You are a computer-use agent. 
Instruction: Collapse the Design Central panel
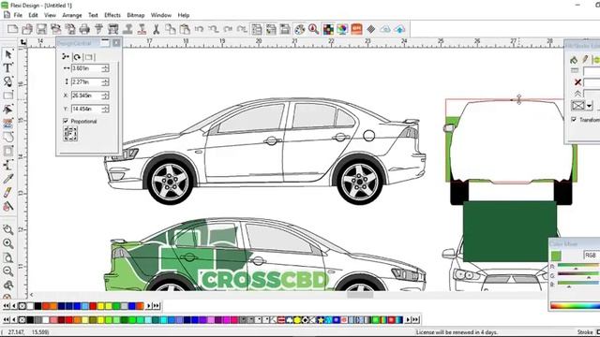point(105,43)
